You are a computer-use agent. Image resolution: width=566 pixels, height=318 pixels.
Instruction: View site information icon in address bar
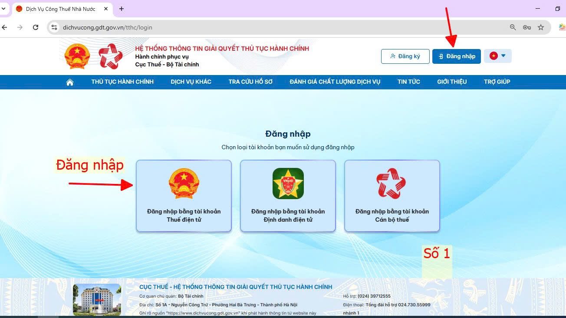pyautogui.click(x=54, y=27)
